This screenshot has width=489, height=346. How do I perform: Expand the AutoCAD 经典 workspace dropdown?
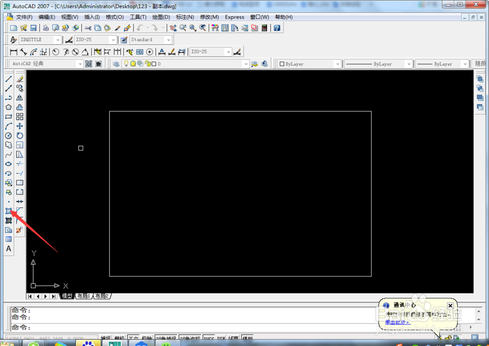(x=80, y=64)
